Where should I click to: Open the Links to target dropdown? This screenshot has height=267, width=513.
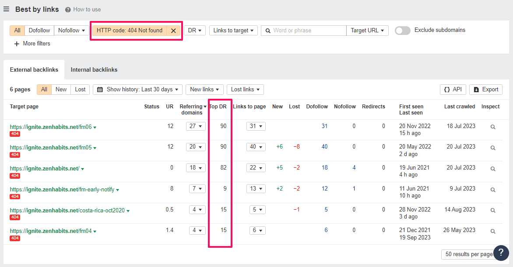click(233, 31)
